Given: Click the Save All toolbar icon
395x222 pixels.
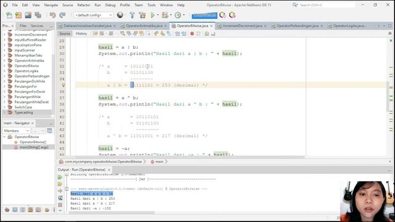Looking at the screenshot, I should pos(38,15).
